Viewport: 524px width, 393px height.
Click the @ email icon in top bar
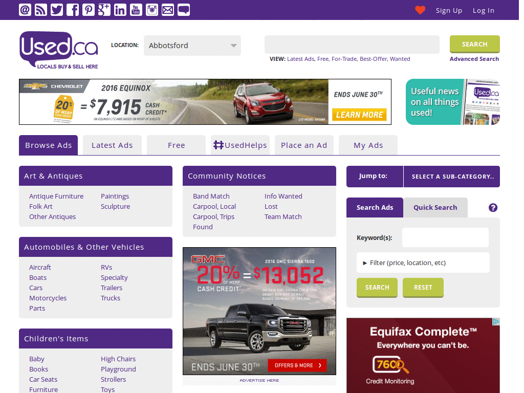(25, 10)
